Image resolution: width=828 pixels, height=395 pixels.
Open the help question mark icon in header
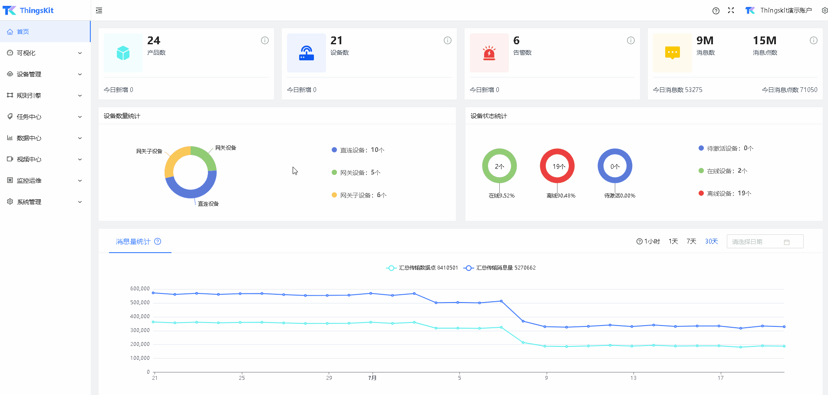(x=716, y=11)
